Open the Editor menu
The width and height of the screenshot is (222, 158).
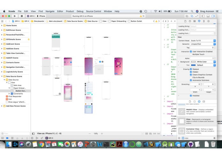click(x=60, y=11)
